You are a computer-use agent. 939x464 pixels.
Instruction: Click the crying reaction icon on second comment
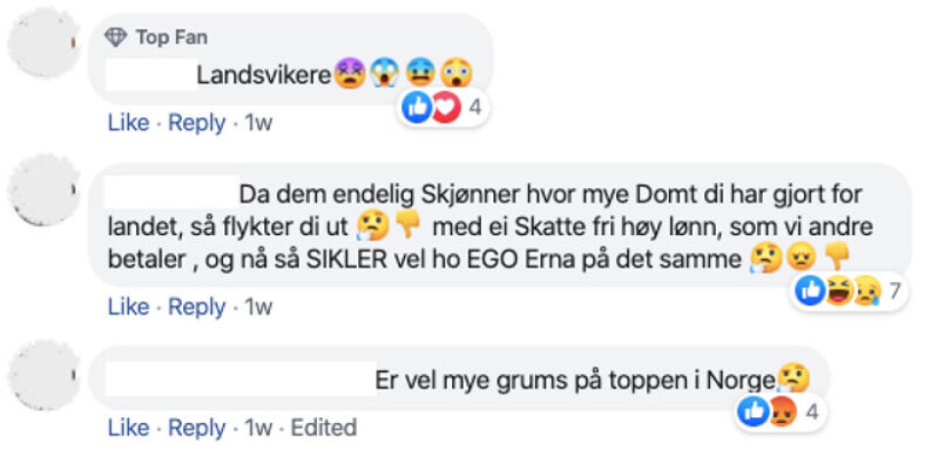865,291
